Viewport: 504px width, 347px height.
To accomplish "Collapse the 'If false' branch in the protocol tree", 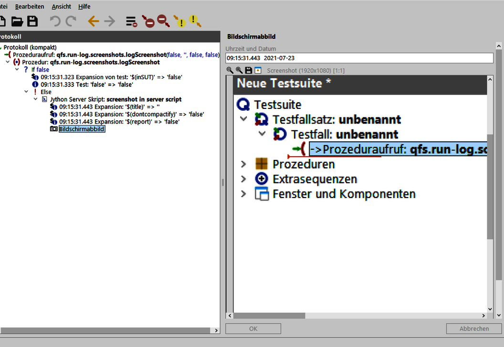I will pos(17,69).
